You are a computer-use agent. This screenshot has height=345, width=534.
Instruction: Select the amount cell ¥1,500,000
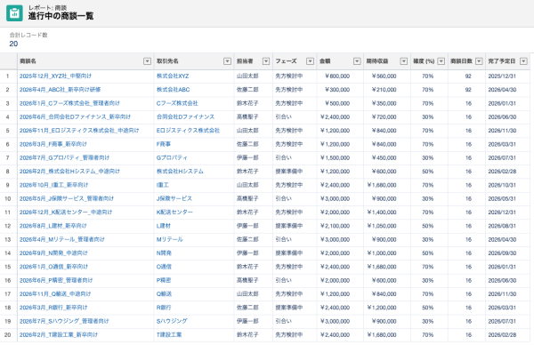pos(335,158)
